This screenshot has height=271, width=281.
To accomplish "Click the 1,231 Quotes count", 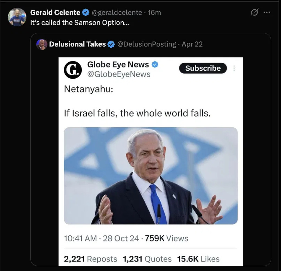I will click(x=147, y=259).
